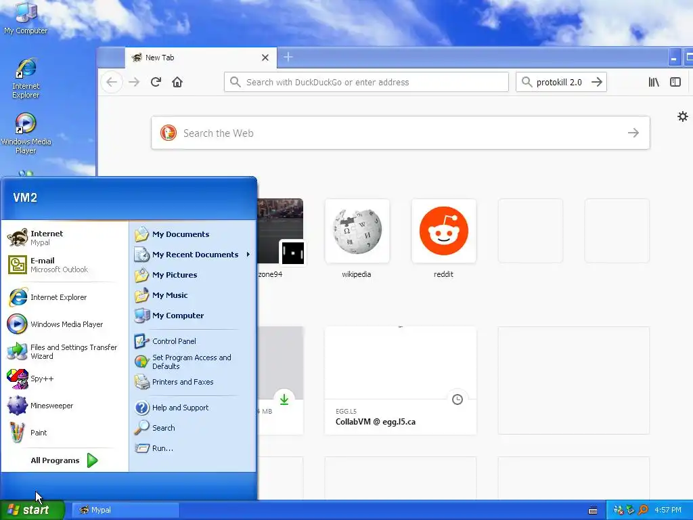Select the New Tab tab

click(x=201, y=58)
